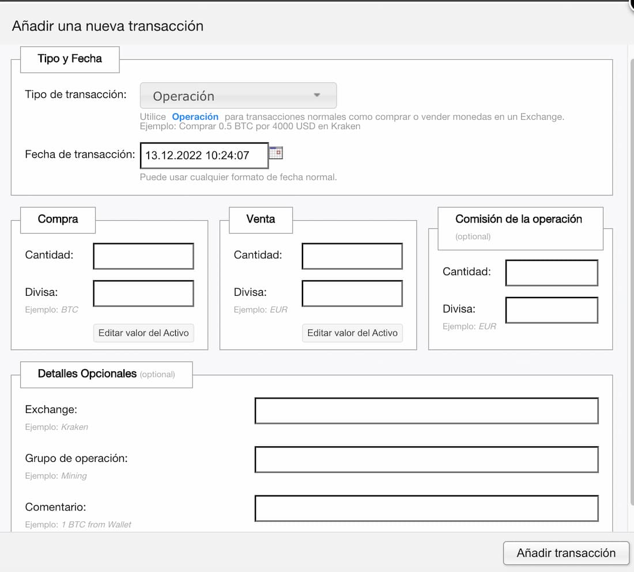
Task: Focus the Cantidad field under Venta
Action: [x=352, y=255]
